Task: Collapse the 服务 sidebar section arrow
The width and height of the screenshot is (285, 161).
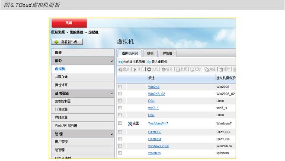Action: 112,61
